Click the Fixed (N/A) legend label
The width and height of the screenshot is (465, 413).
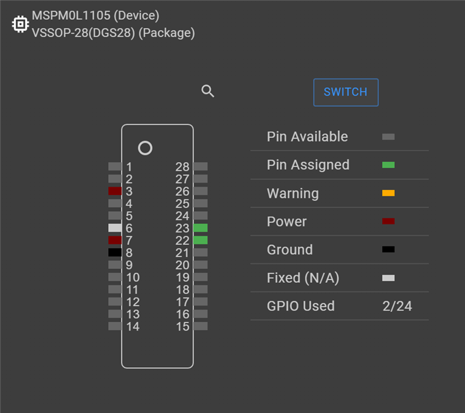coord(302,278)
